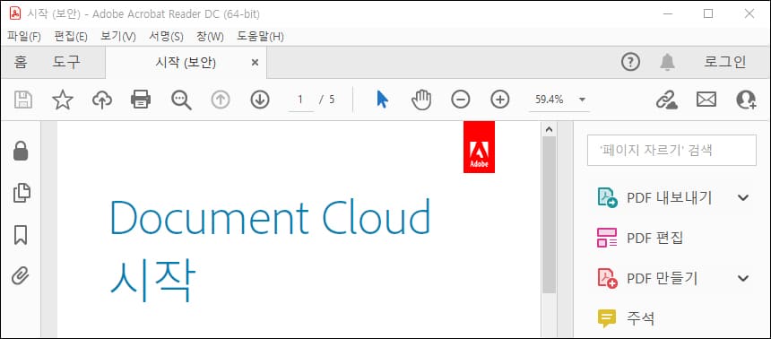
Task: Open attachments paperclip panel icon
Action: [21, 276]
